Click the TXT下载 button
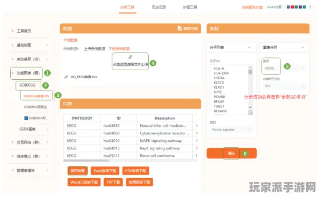The width and height of the screenshot is (319, 197). click(113, 182)
